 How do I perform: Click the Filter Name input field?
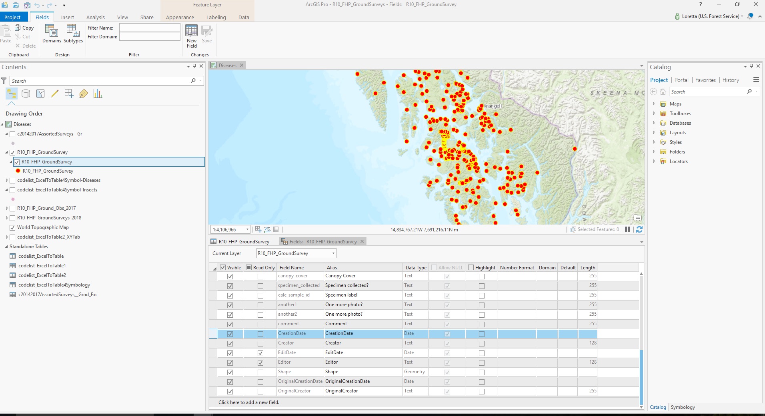150,28
